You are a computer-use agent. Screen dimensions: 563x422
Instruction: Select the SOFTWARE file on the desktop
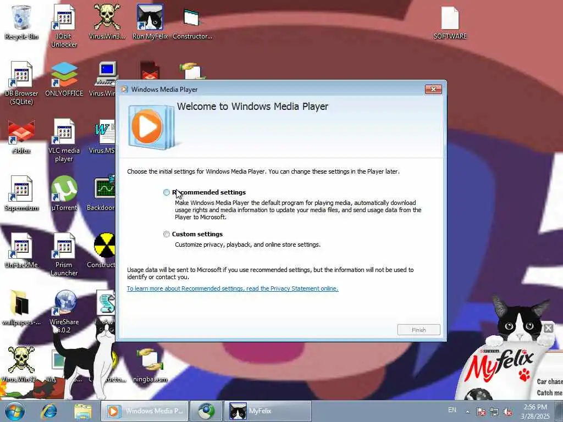coord(450,23)
